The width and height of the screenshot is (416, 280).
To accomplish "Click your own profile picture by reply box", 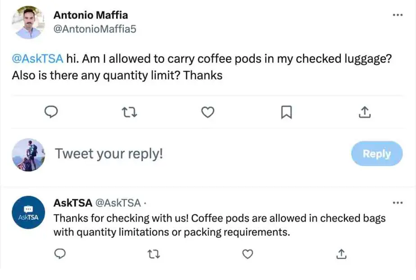I will (x=28, y=154).
